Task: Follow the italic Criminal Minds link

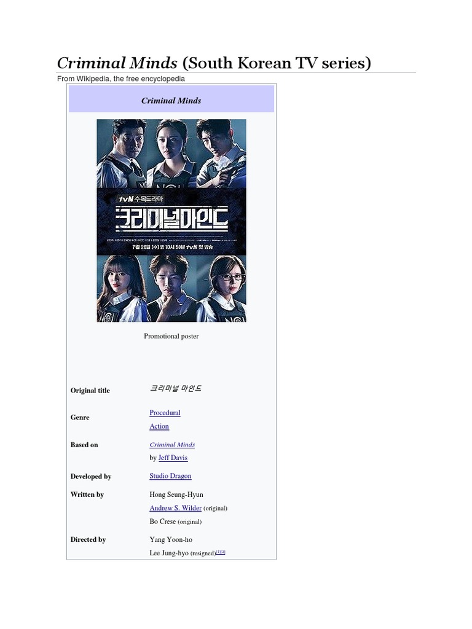Action: 172,445
